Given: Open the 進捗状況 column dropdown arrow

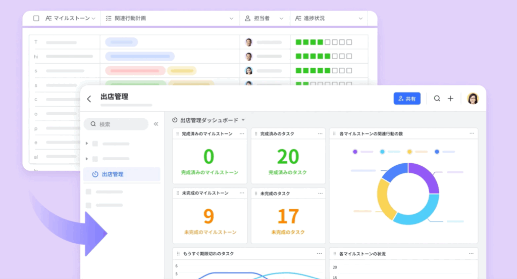Looking at the screenshot, I should point(360,18).
